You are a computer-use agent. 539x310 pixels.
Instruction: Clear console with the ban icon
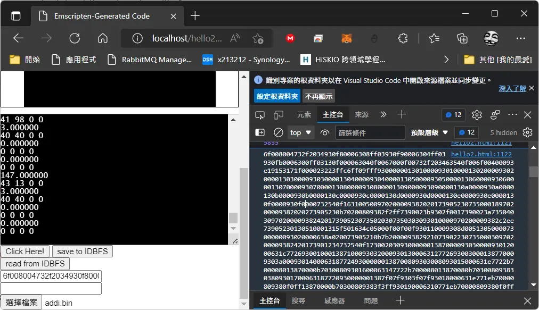click(x=278, y=132)
